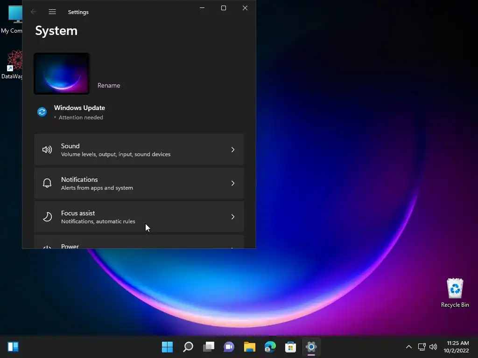Expand the Sound row chevron
This screenshot has height=358, width=478.
(x=233, y=150)
